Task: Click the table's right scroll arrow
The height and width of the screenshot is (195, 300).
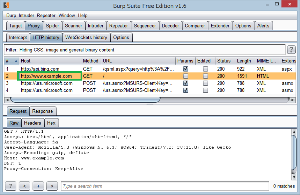Action: point(293,100)
